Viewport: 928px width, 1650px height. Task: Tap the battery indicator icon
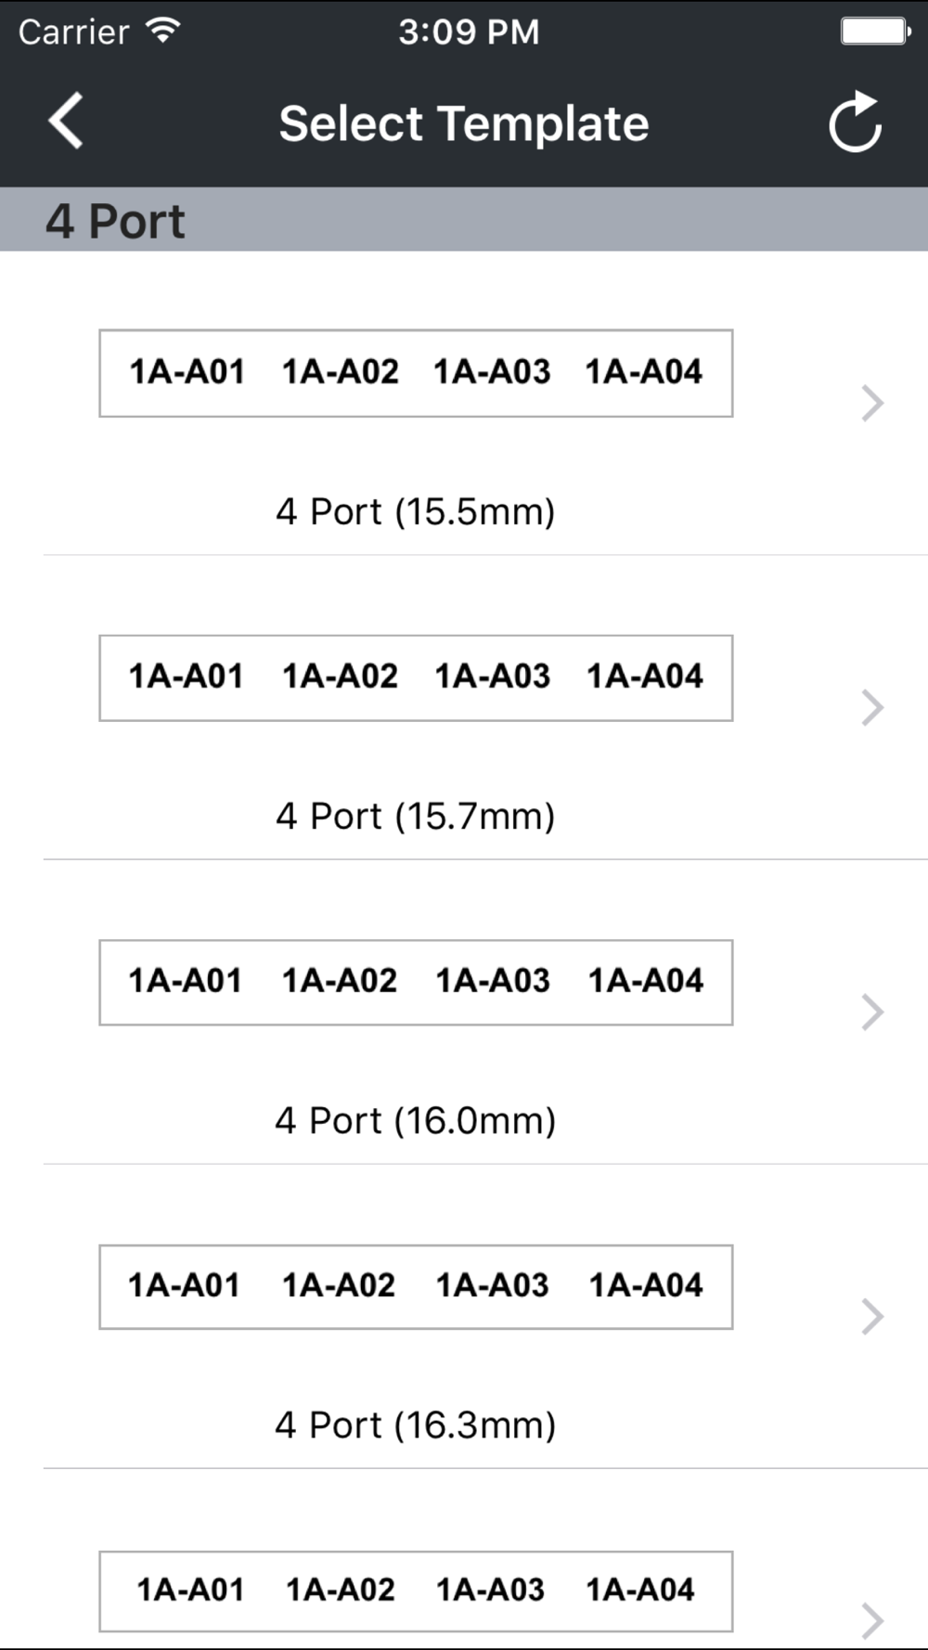875,32
